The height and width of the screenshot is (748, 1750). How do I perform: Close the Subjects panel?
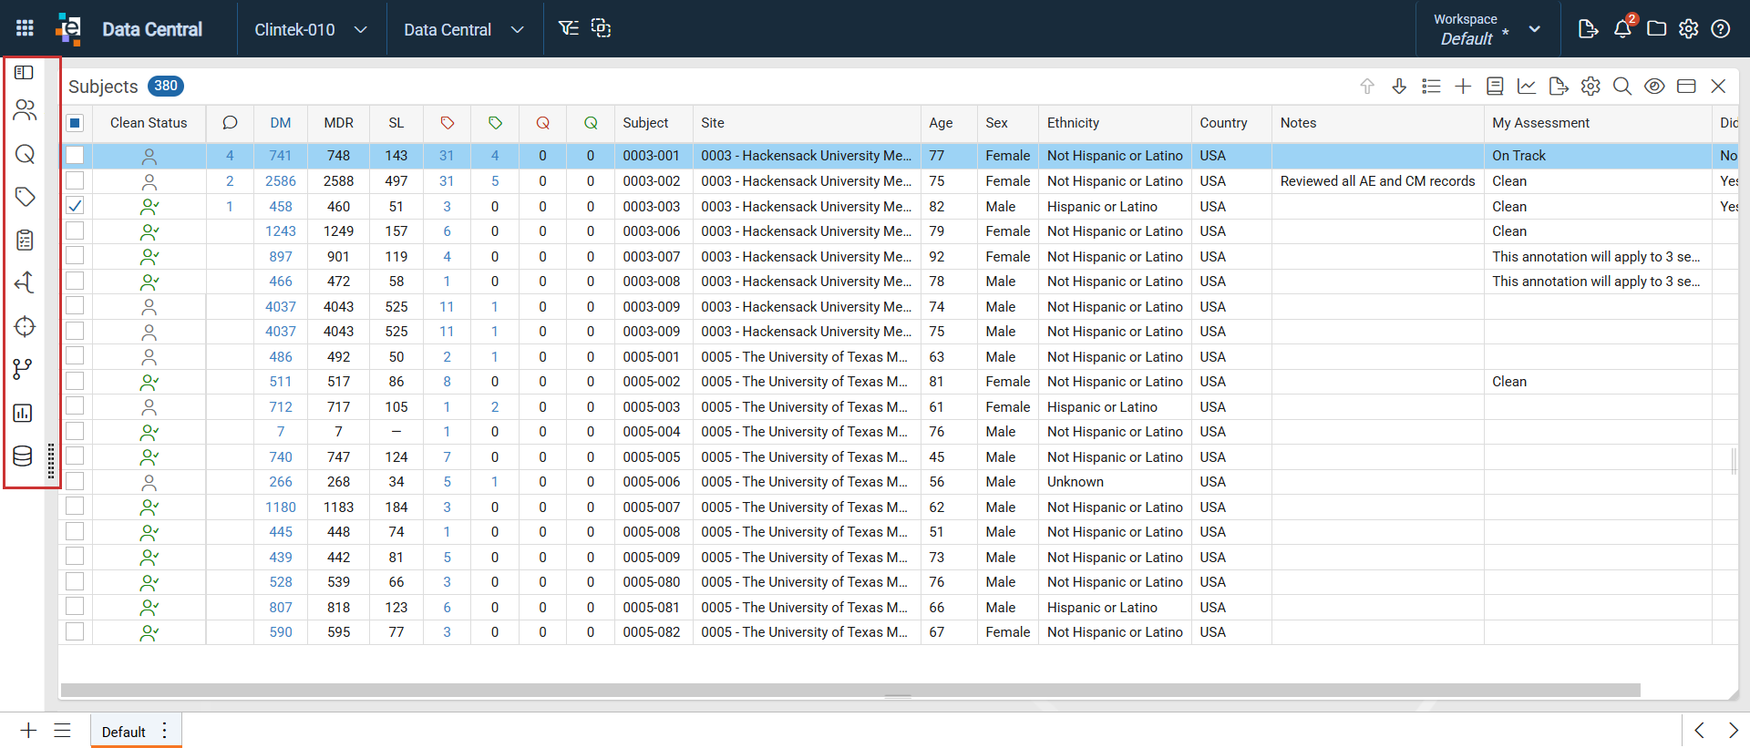1718,87
